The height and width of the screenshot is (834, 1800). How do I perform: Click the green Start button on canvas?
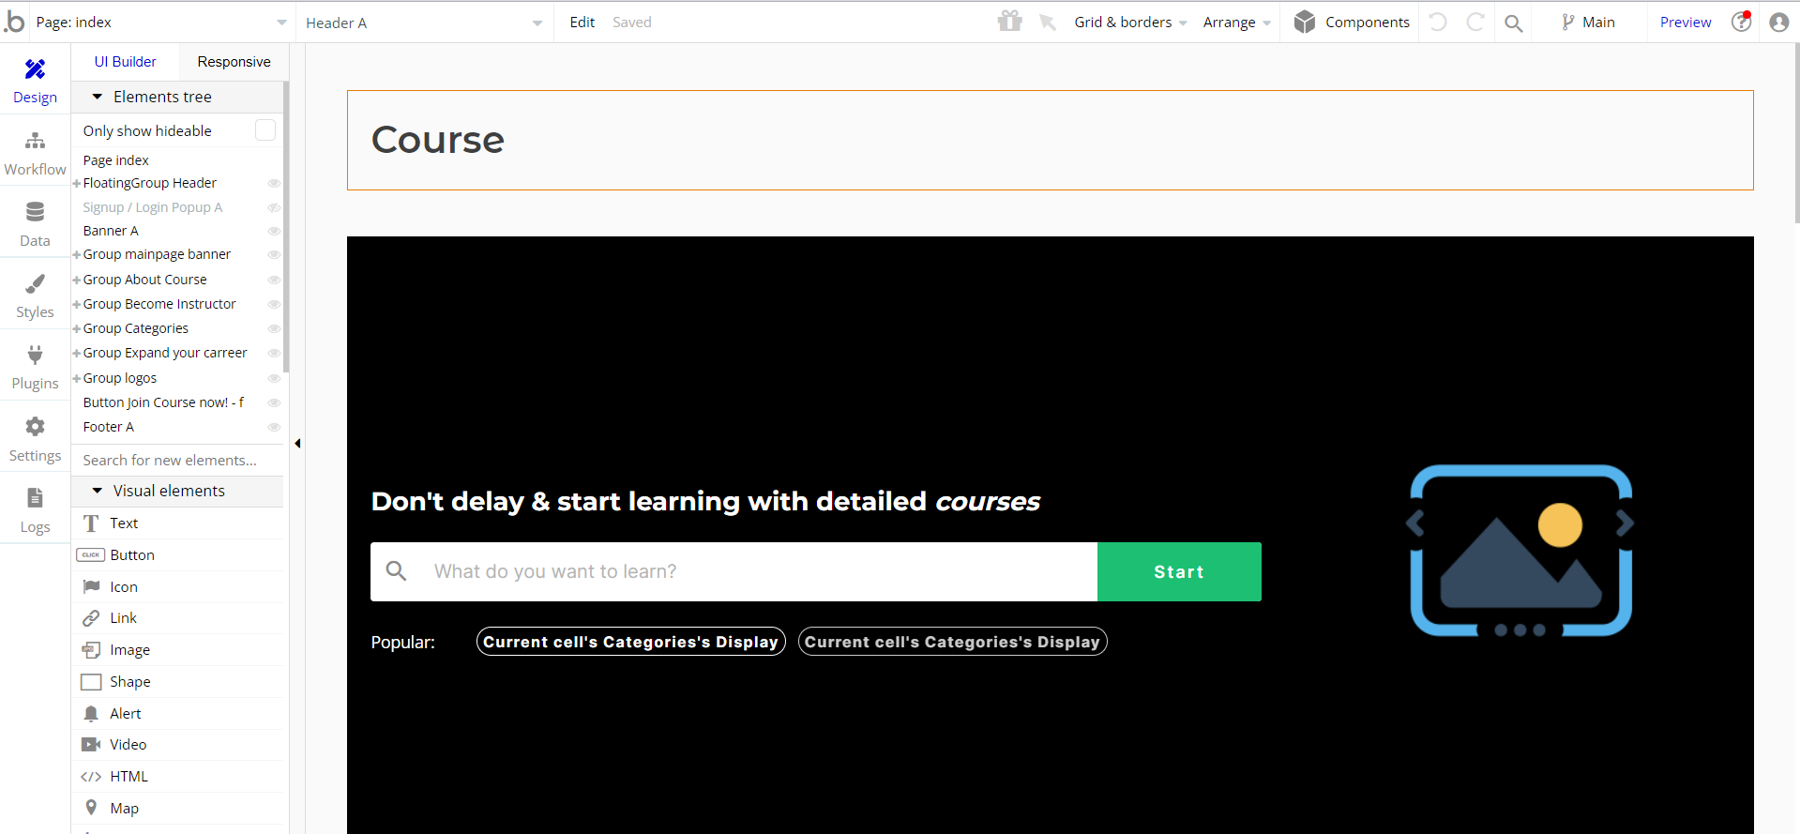coord(1179,571)
